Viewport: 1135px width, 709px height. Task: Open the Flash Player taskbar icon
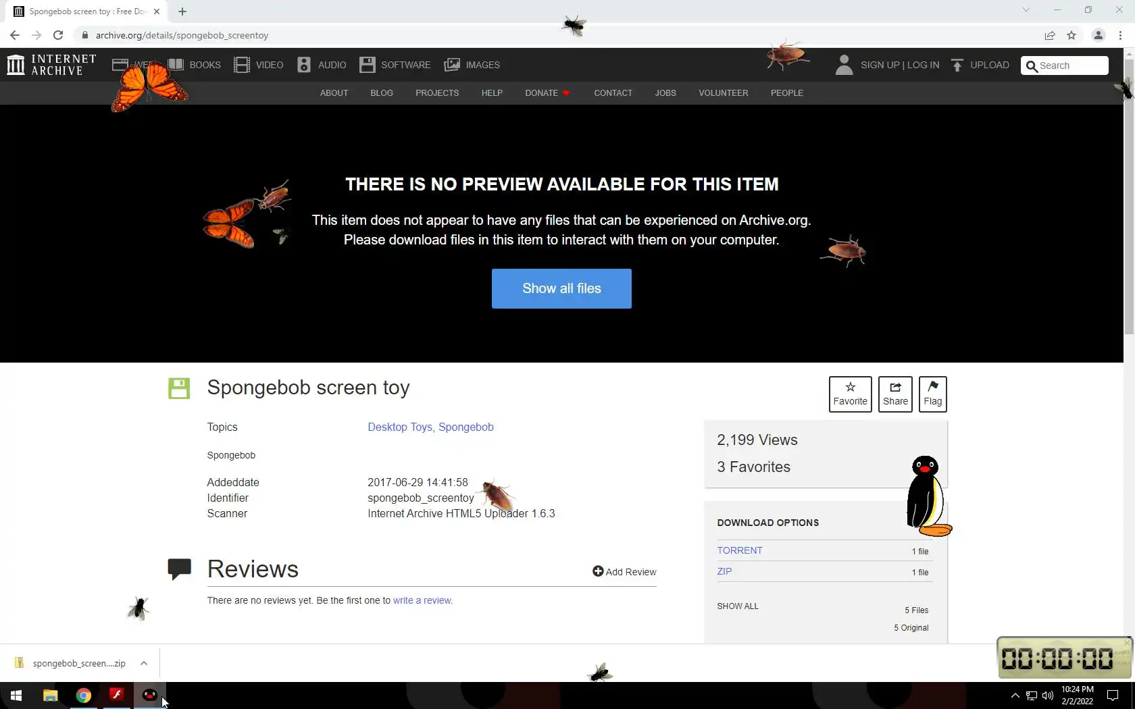click(x=116, y=695)
